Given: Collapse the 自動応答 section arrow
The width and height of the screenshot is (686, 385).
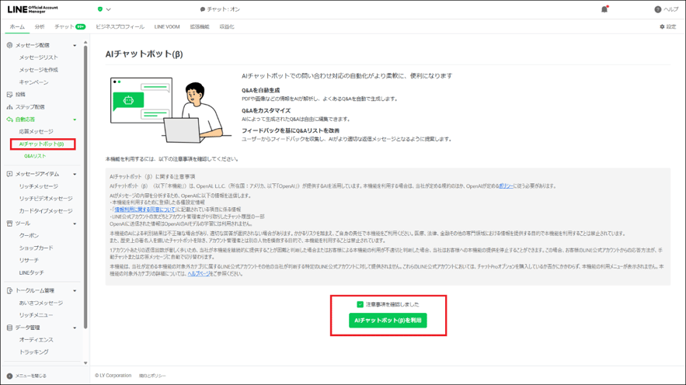Looking at the screenshot, I should point(75,120).
